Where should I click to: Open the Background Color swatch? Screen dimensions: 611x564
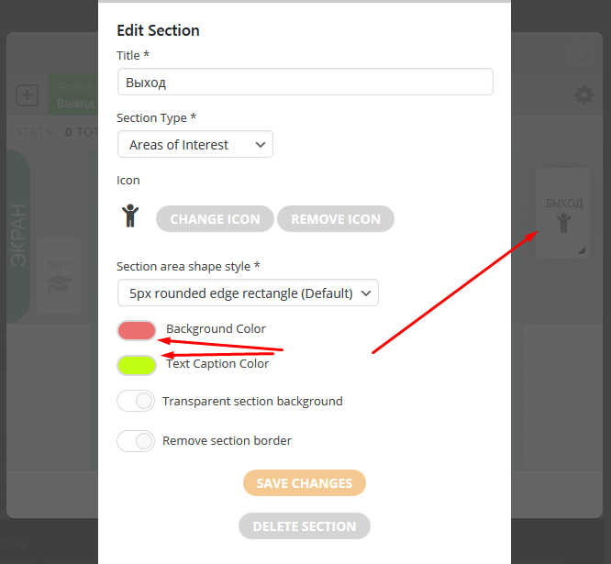pyautogui.click(x=137, y=330)
